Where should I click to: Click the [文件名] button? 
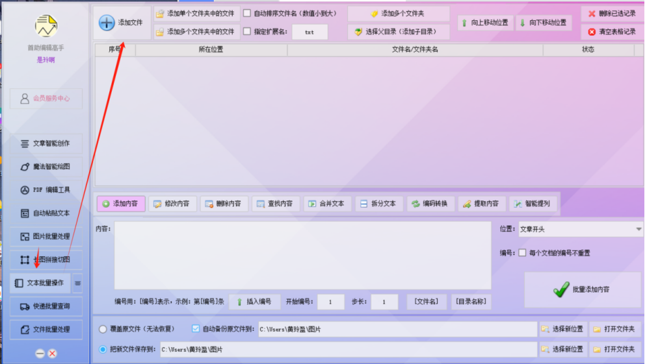tap(426, 302)
